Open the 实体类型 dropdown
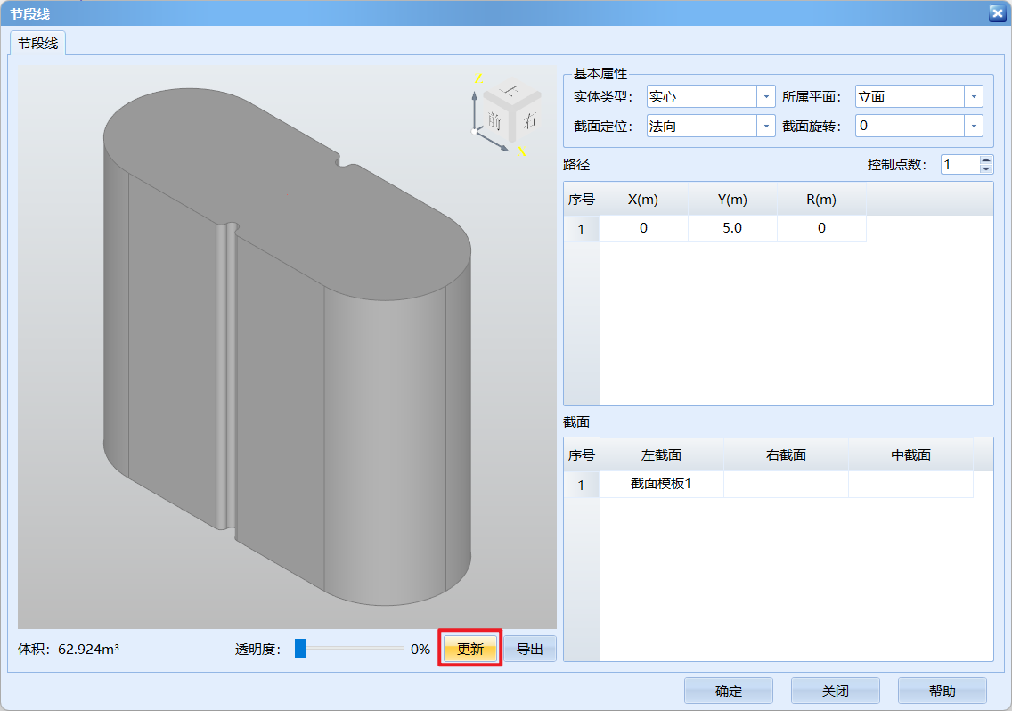 tap(766, 97)
